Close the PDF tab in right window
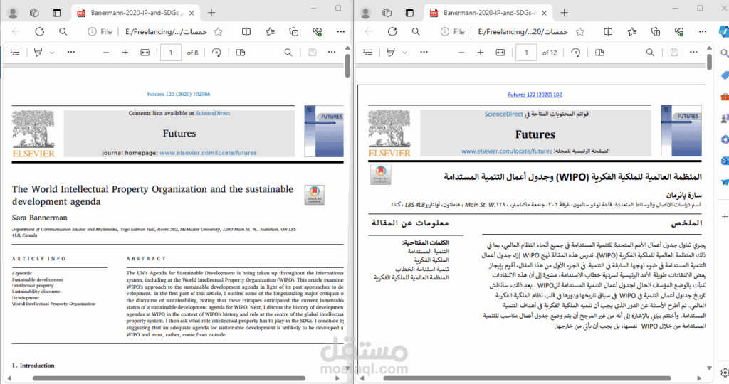This screenshot has height=384, width=729. [x=545, y=13]
